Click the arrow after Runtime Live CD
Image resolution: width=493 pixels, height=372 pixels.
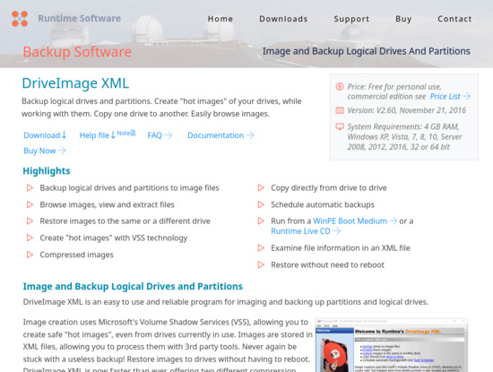[337, 230]
